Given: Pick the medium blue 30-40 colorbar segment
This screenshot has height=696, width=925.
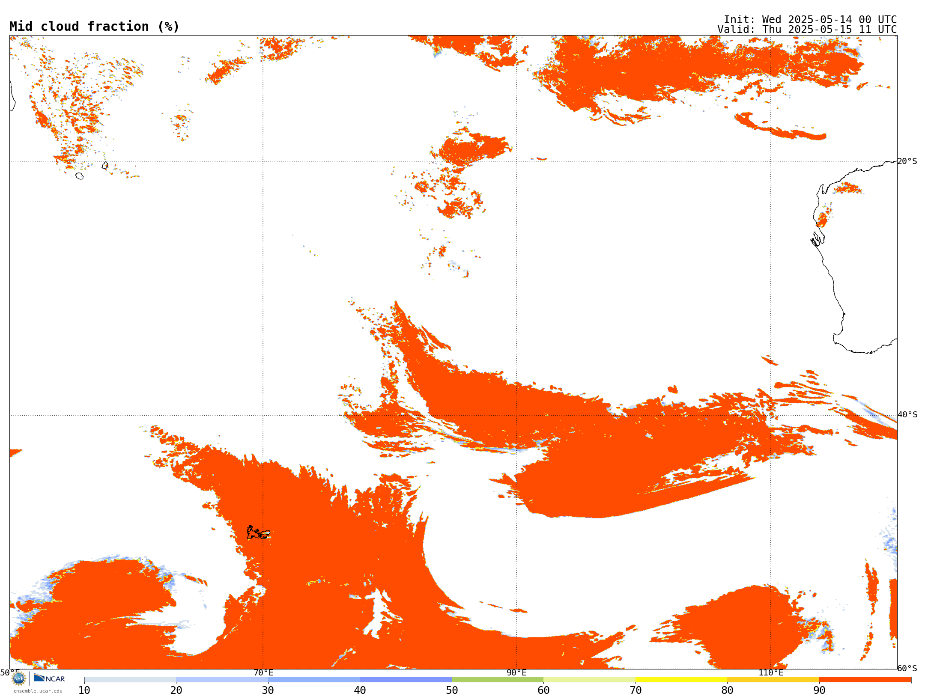Looking at the screenshot, I should (x=314, y=680).
